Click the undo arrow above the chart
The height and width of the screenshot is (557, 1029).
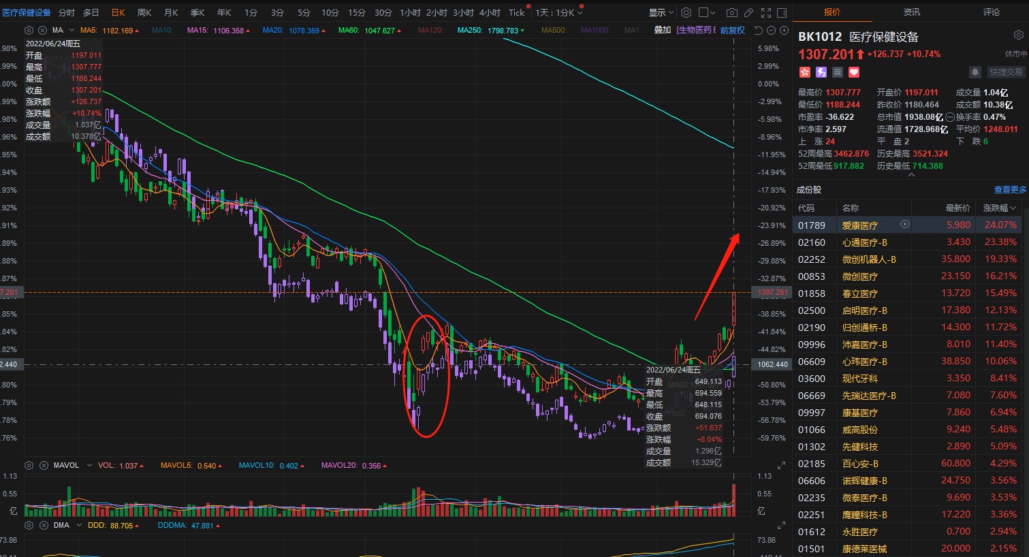[759, 31]
